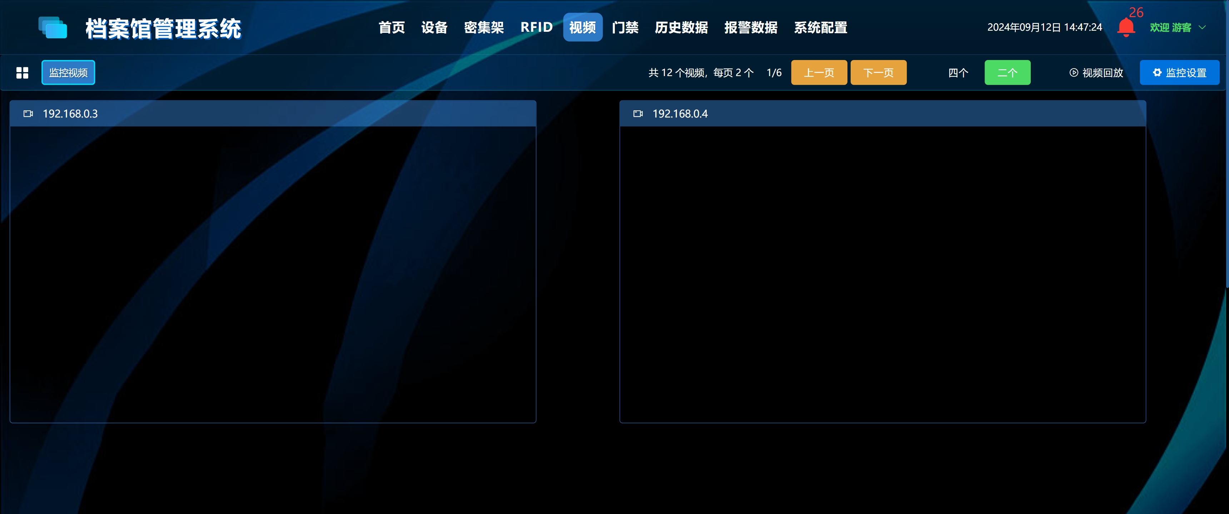Switch layout to 四个 videos per page

tap(958, 73)
